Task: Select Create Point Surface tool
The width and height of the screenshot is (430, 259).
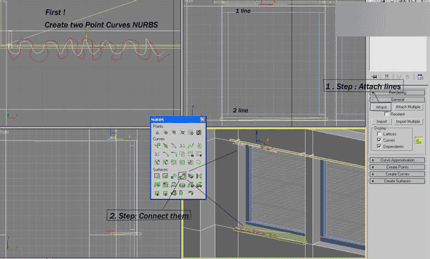Action: tap(166, 176)
